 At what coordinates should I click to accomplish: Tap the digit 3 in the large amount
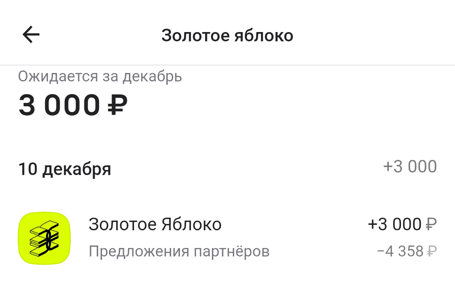pos(27,105)
